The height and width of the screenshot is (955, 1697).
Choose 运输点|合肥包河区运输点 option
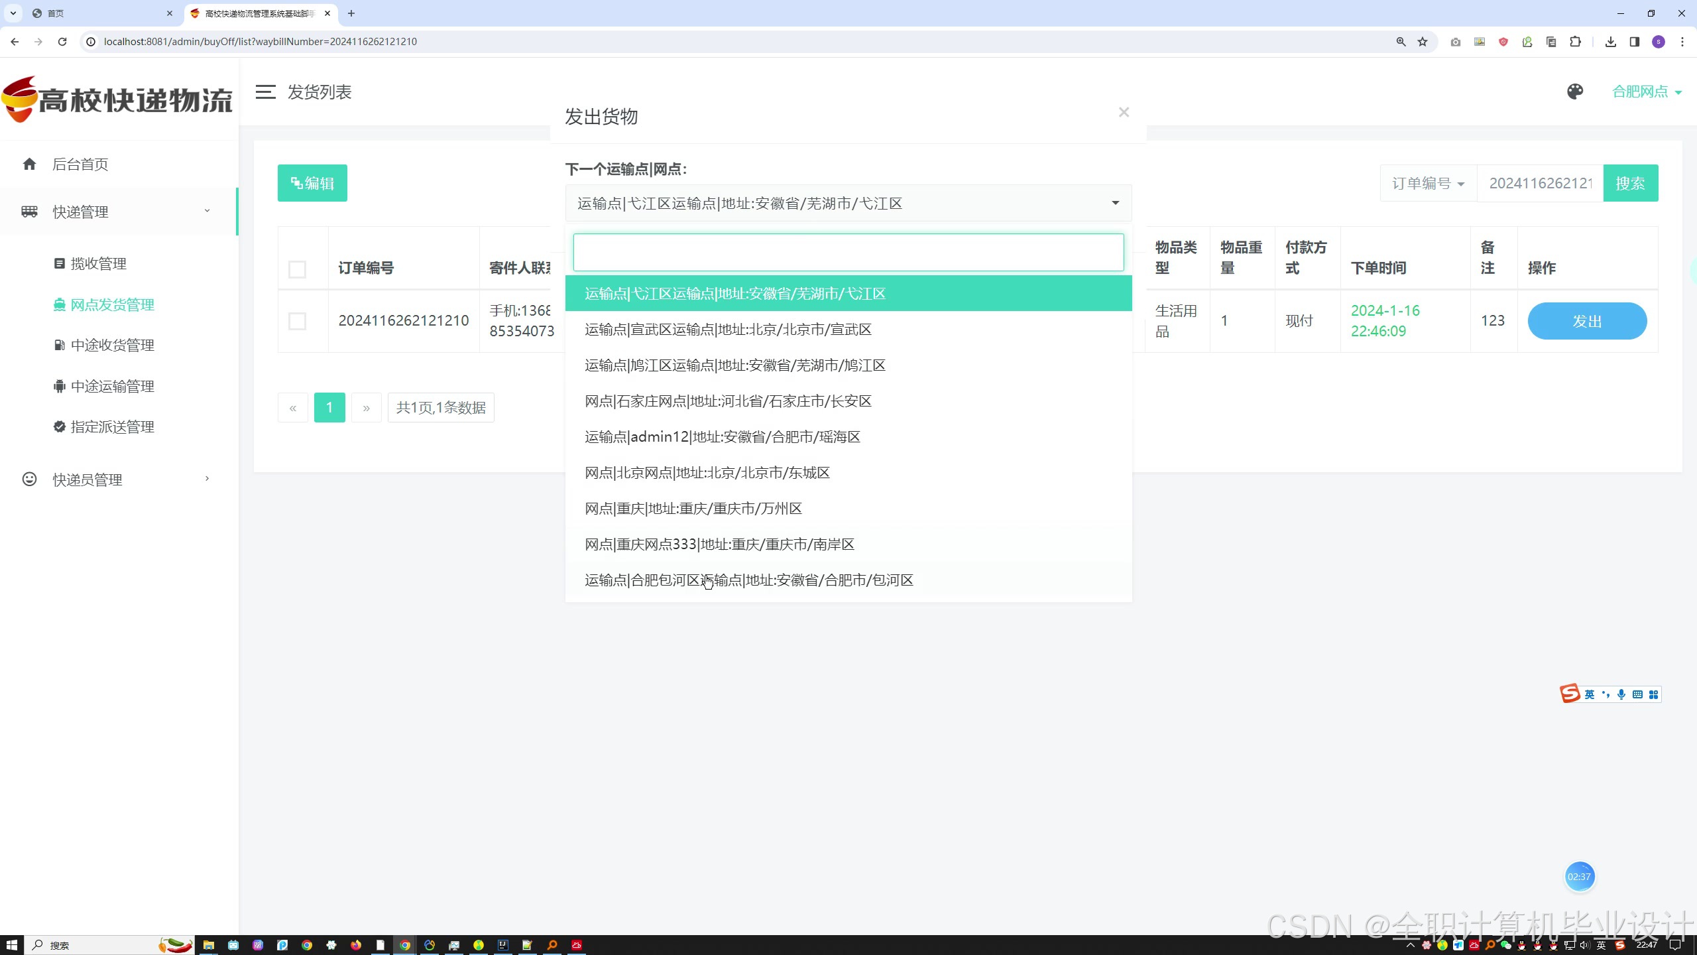pyautogui.click(x=748, y=580)
